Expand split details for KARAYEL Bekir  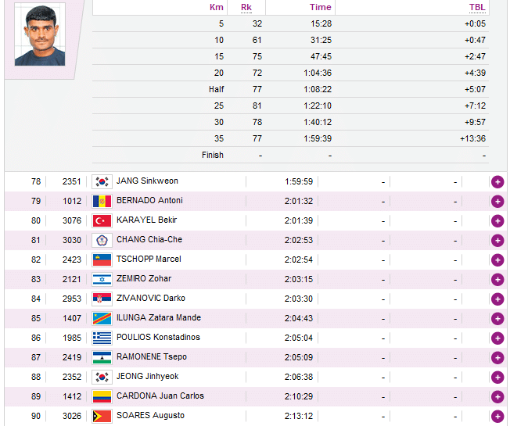pos(497,220)
